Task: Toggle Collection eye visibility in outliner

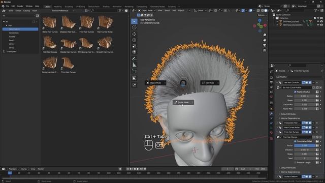Action: point(318,18)
